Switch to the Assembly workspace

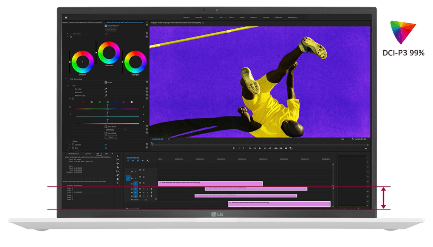[x=199, y=17]
